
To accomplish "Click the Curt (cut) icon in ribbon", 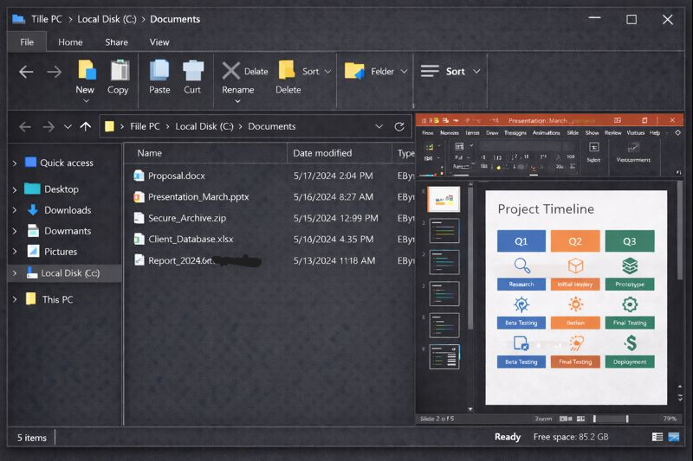I will coord(192,70).
